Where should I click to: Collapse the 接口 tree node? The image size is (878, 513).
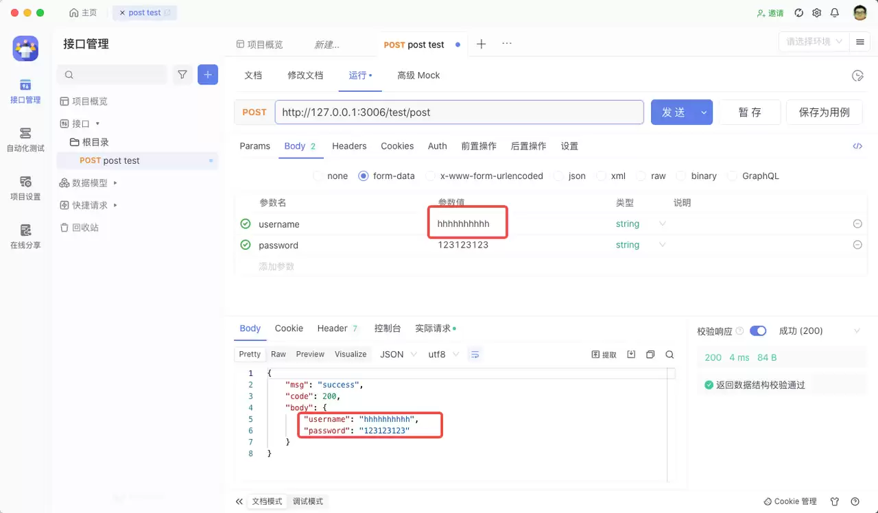coord(97,123)
